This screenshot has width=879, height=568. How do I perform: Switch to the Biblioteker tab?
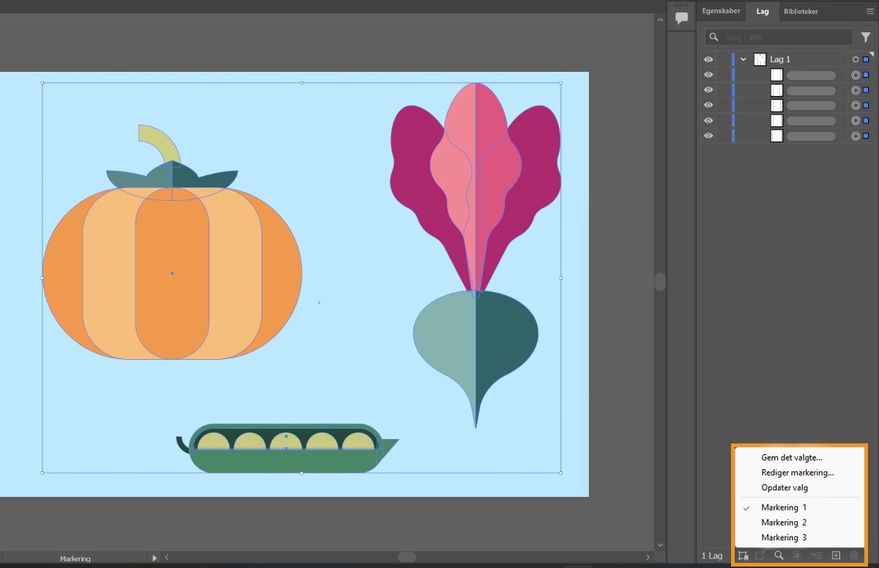(x=801, y=11)
